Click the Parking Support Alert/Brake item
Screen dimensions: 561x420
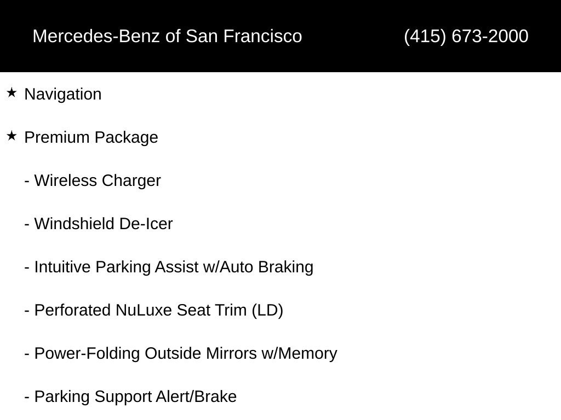[130, 397]
